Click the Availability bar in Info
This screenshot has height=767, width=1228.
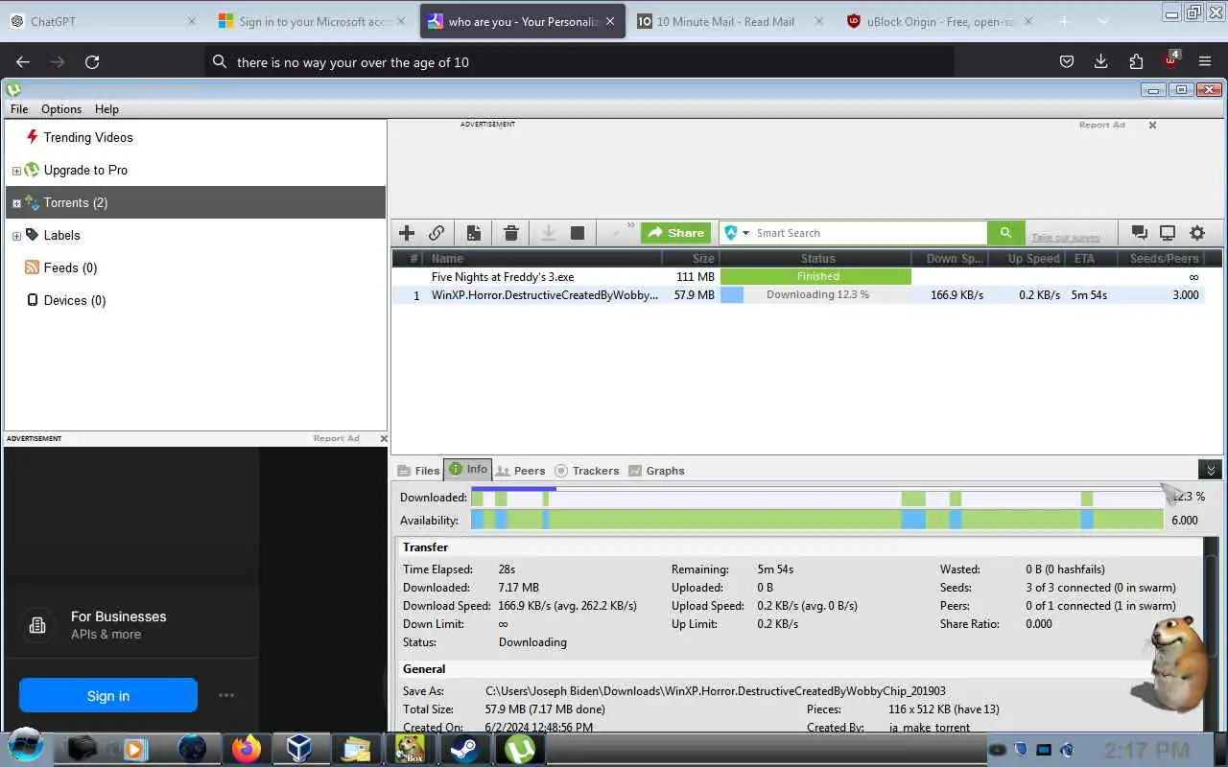(x=816, y=520)
